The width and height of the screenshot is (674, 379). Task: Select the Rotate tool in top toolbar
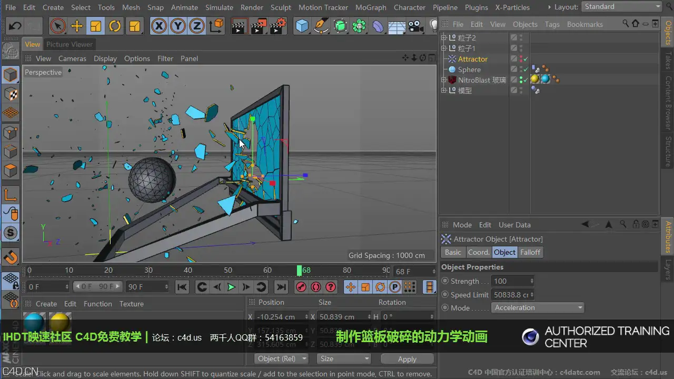tap(115, 26)
